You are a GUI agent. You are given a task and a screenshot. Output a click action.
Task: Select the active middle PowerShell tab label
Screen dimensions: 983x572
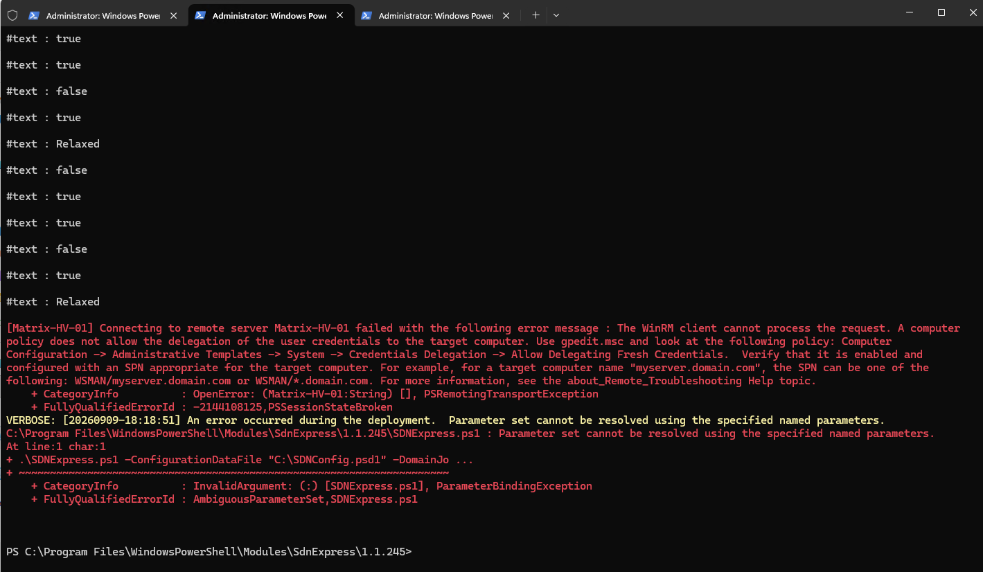pyautogui.click(x=269, y=15)
